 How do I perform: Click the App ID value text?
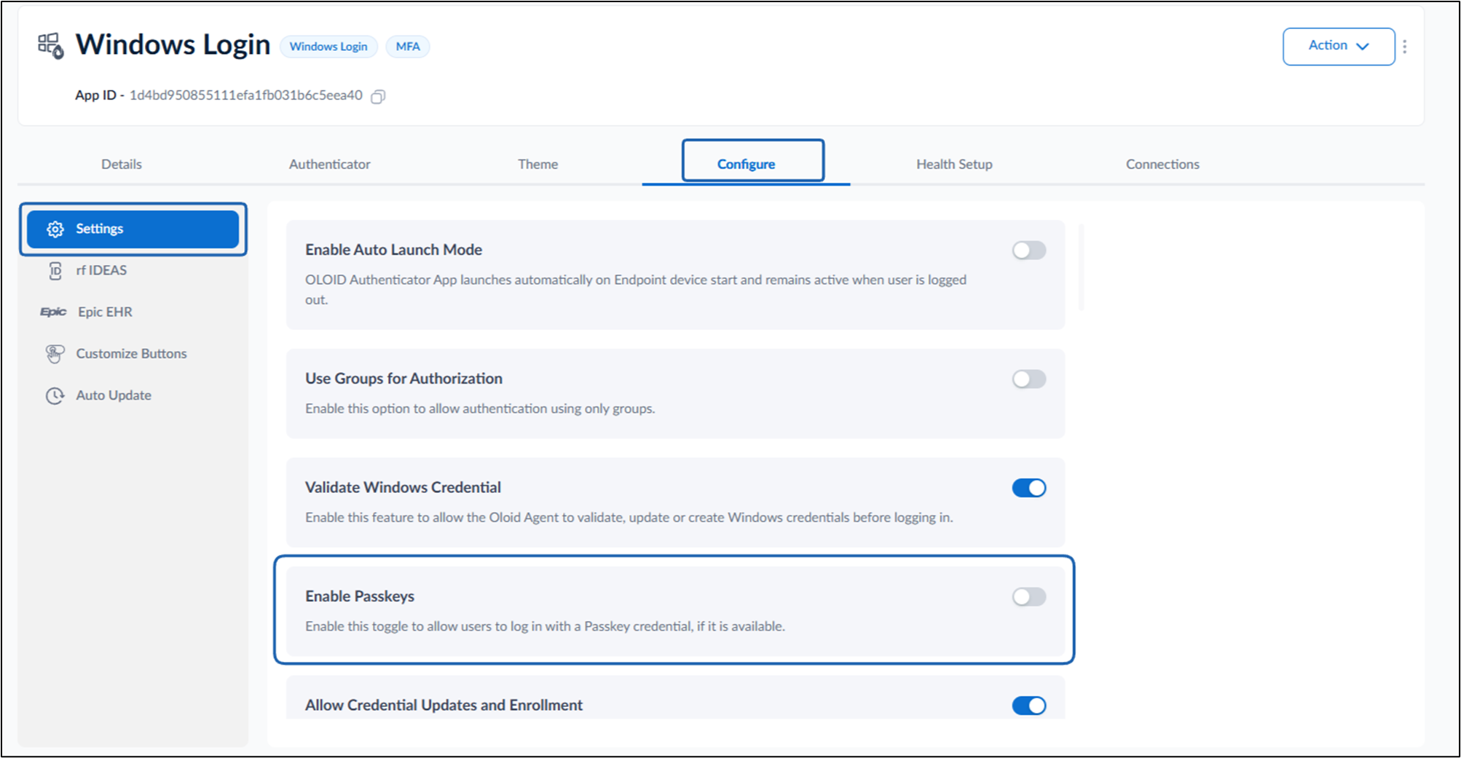coord(245,95)
